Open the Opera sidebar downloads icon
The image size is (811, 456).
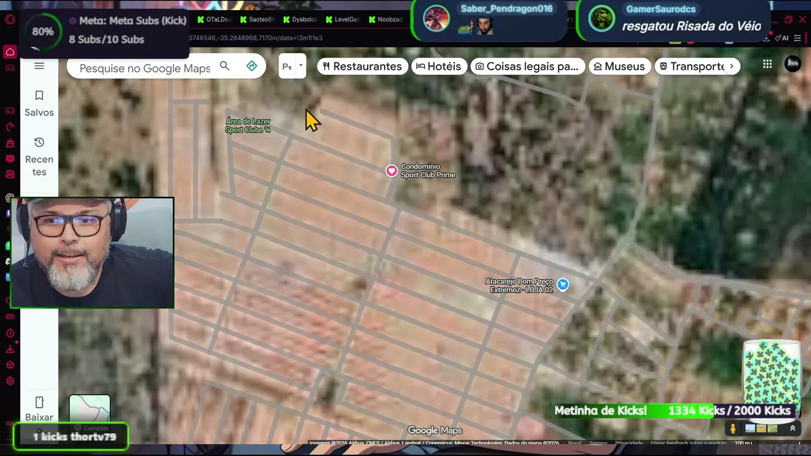(x=10, y=349)
